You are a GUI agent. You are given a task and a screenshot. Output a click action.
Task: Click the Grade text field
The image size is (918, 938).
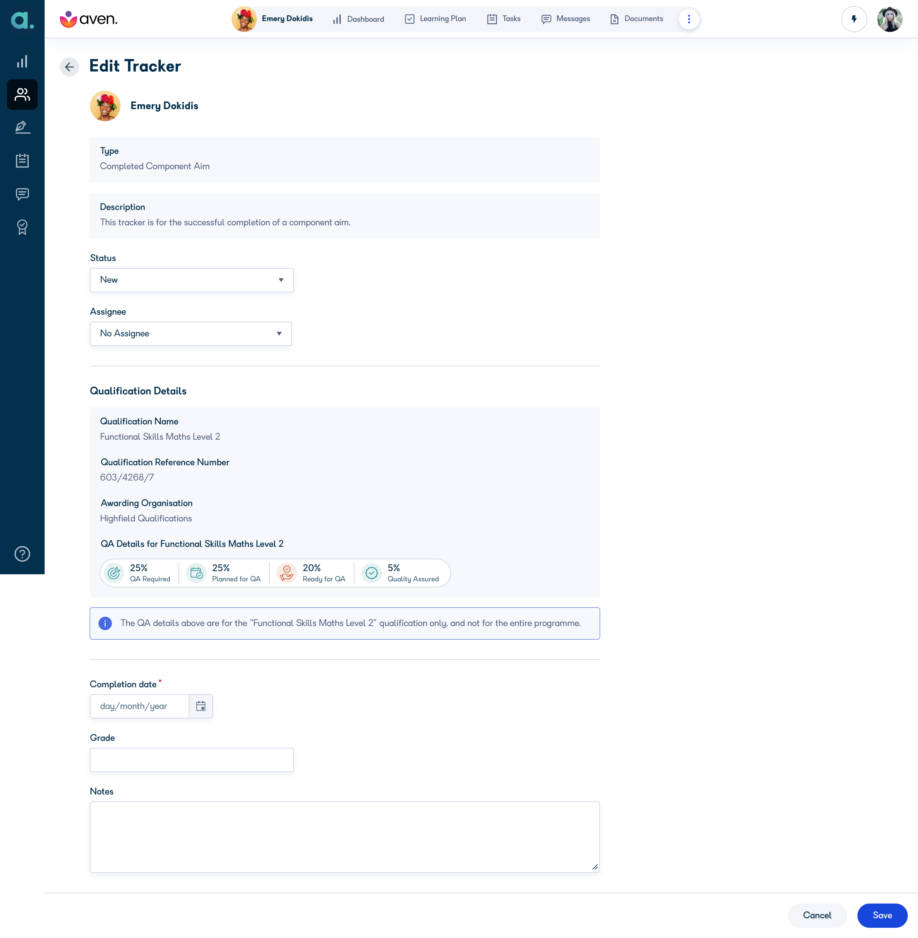(x=192, y=759)
